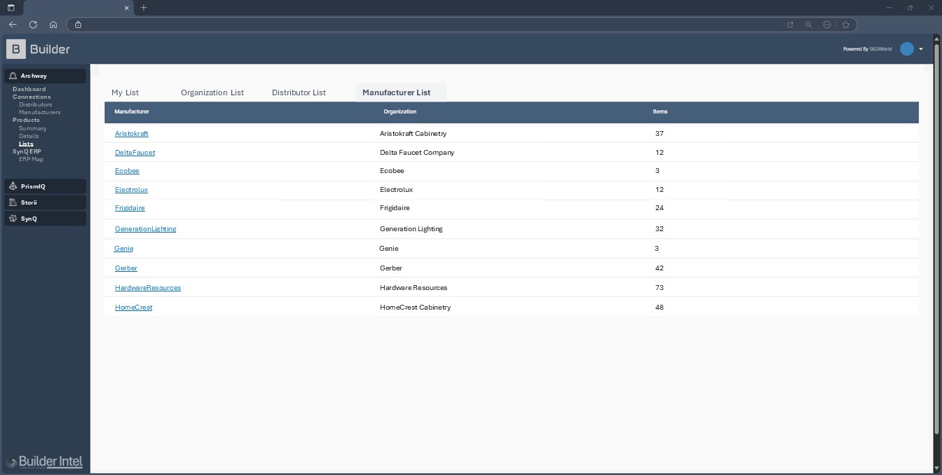Switch to the Distributor List tab
Screen dimensions: 942x475
pos(299,92)
